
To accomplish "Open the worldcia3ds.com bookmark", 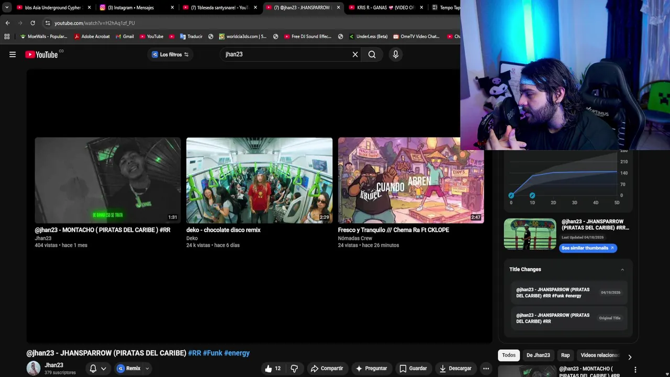I will 242,37.
